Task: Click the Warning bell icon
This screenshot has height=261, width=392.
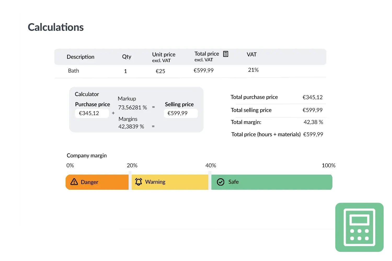Action: click(139, 182)
